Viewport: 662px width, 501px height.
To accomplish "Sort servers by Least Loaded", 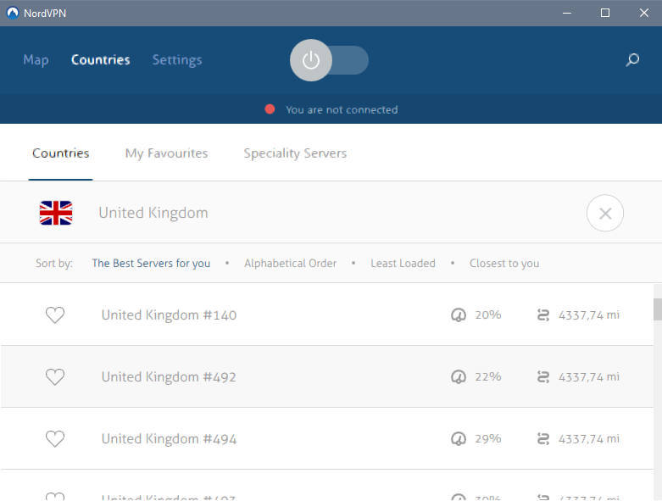I will tap(403, 264).
